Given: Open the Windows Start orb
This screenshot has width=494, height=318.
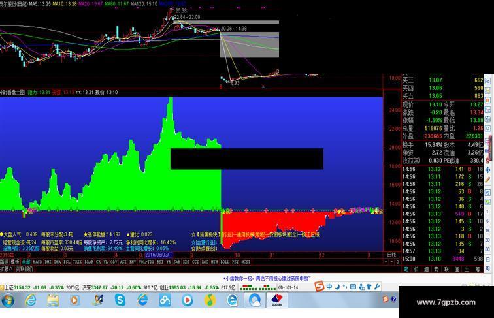Looking at the screenshot, I should [x=8, y=300].
